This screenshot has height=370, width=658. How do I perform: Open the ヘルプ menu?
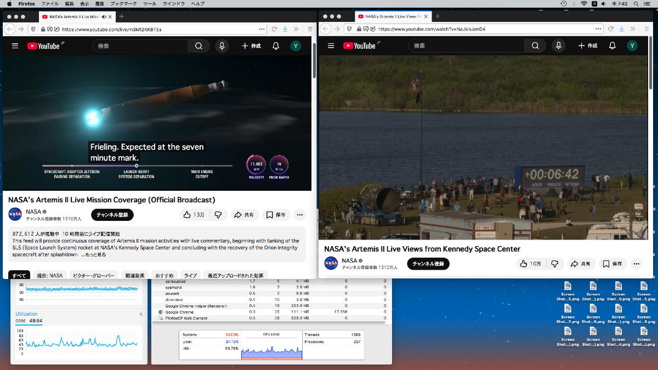click(198, 4)
